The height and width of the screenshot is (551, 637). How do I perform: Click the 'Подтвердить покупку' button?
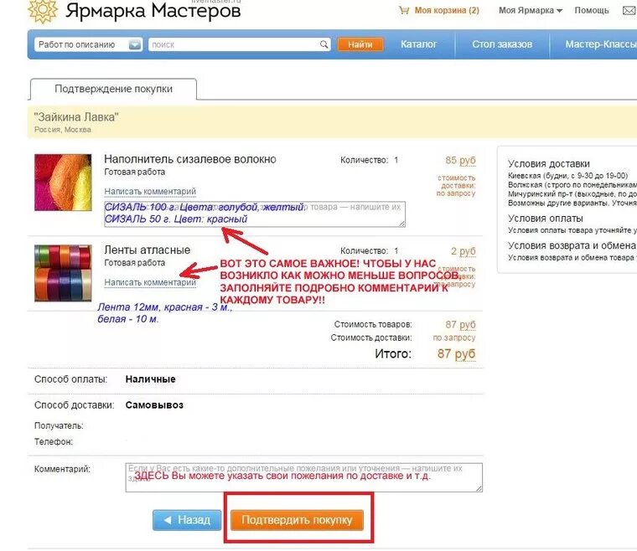point(297,520)
